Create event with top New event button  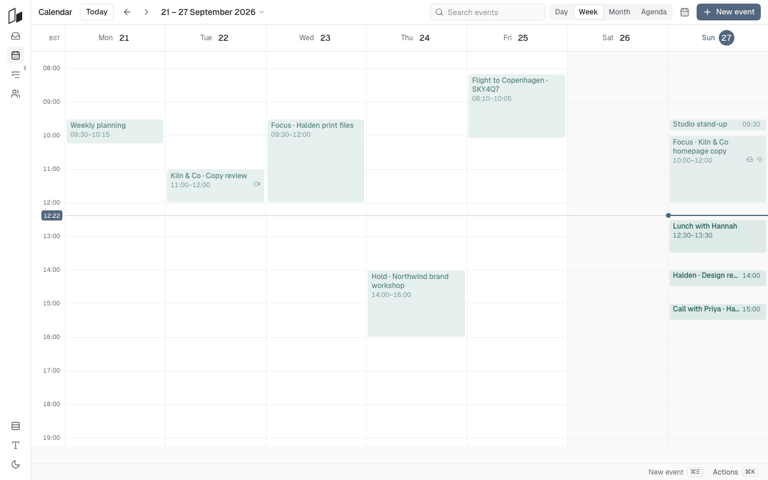(728, 12)
